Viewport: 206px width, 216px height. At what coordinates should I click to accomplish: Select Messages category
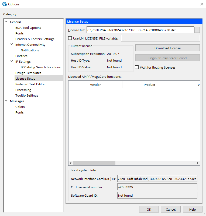click(x=17, y=101)
